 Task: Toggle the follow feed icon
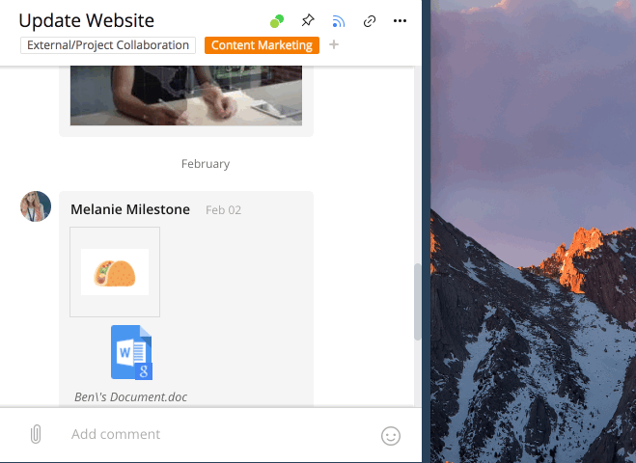tap(339, 21)
